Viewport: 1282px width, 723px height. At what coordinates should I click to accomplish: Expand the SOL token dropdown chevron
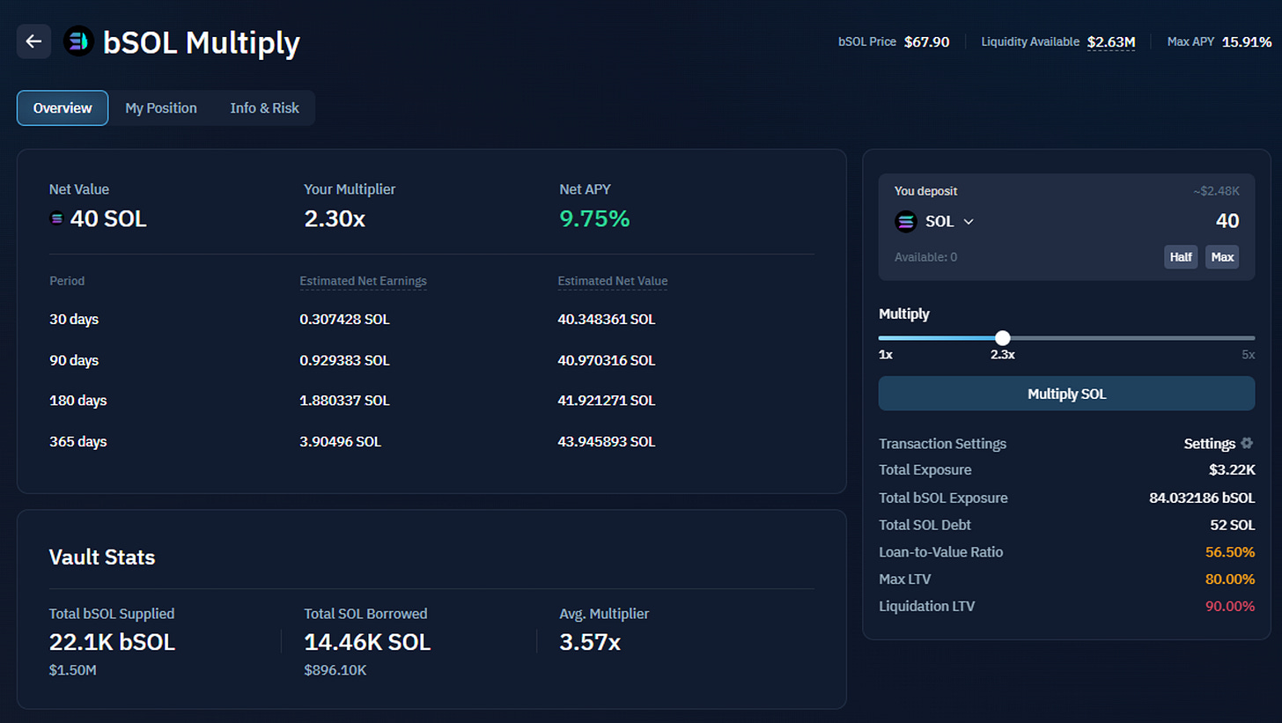click(x=969, y=222)
